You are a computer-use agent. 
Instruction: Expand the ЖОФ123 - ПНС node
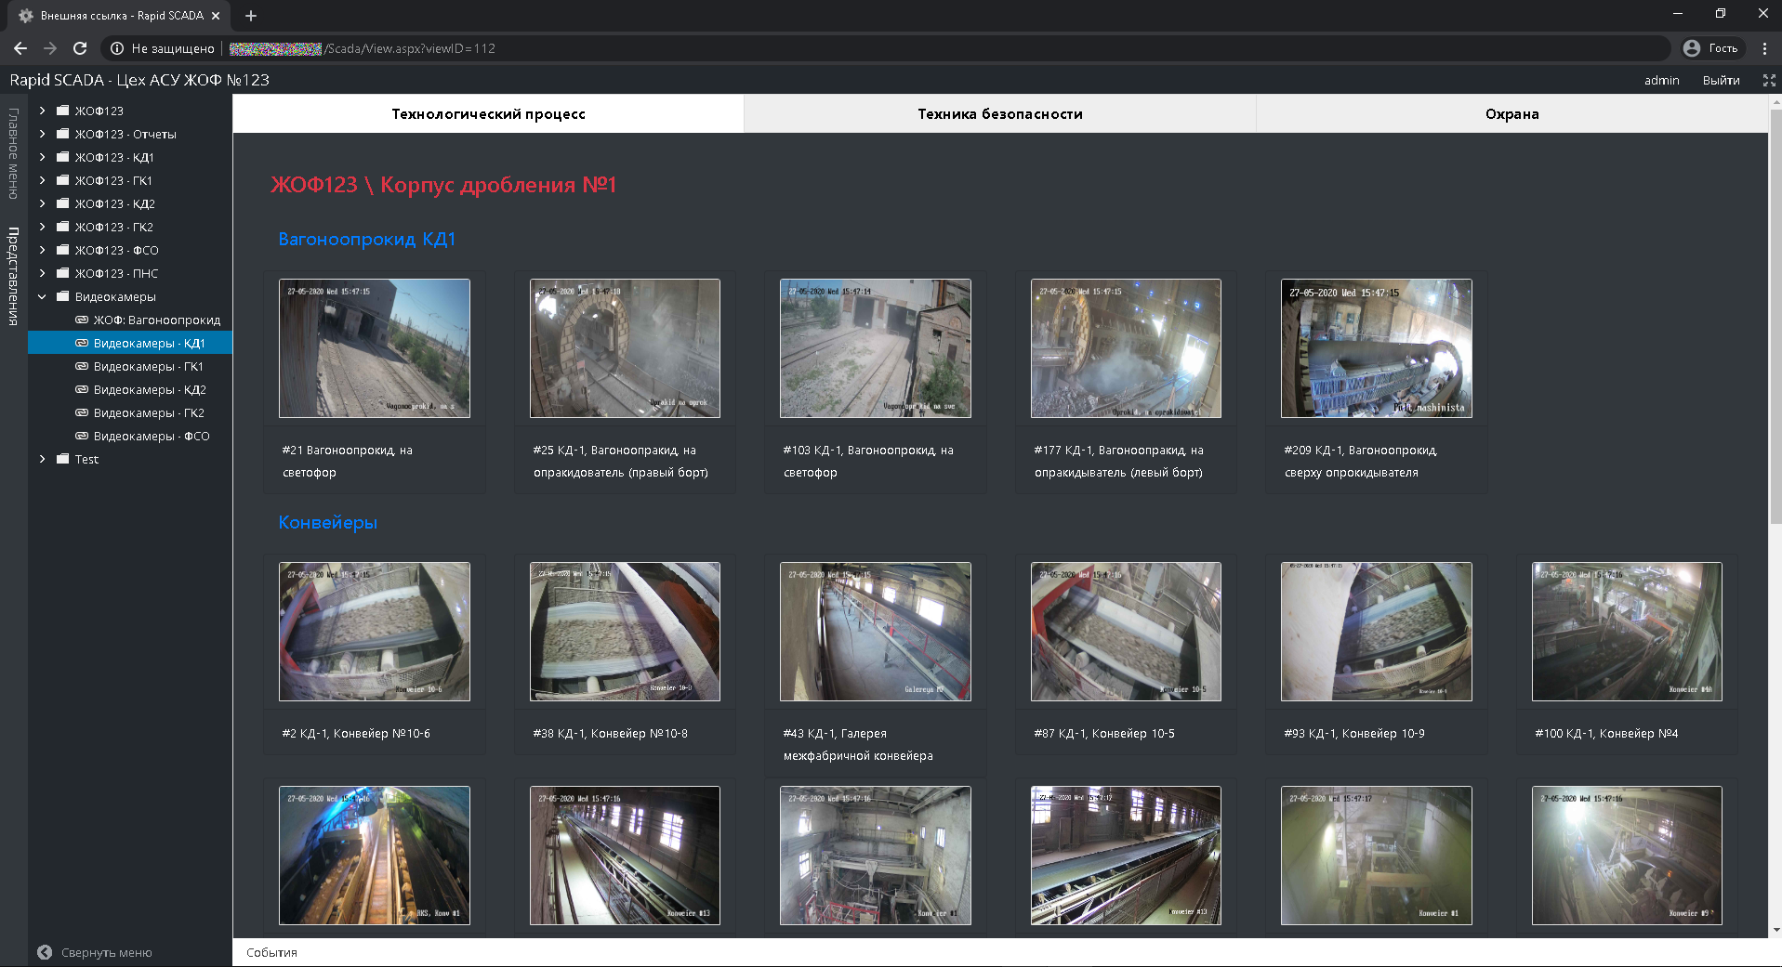tap(42, 273)
